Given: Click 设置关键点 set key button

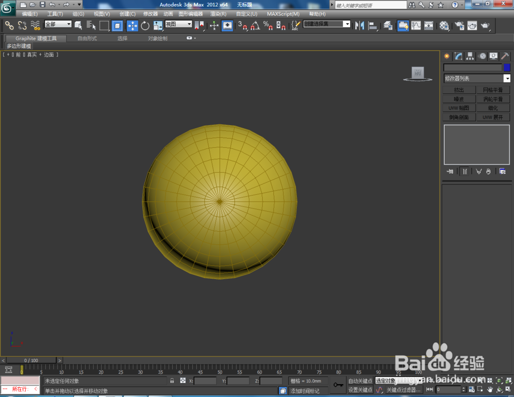Looking at the screenshot, I should 360,389.
